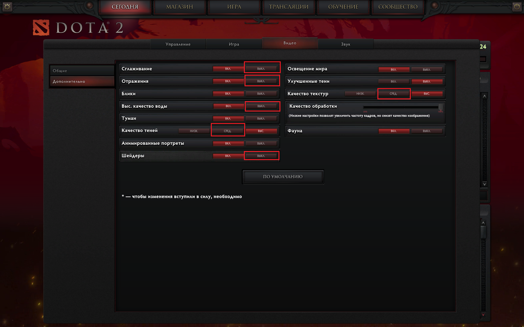Set Качество текстур to Выс.
The image size is (524, 327).
click(x=427, y=94)
